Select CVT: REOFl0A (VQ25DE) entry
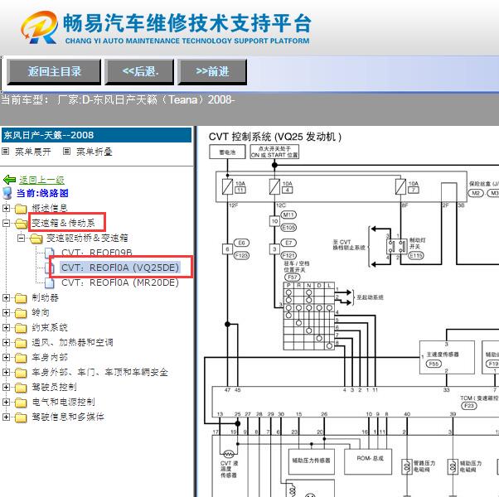 pos(120,268)
